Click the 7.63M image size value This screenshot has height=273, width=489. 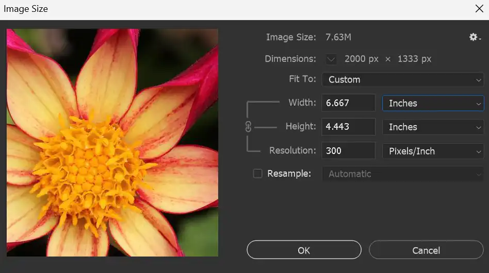pyautogui.click(x=338, y=38)
